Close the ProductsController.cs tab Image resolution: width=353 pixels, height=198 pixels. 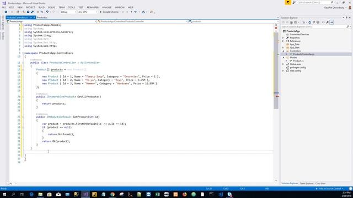(x=34, y=18)
